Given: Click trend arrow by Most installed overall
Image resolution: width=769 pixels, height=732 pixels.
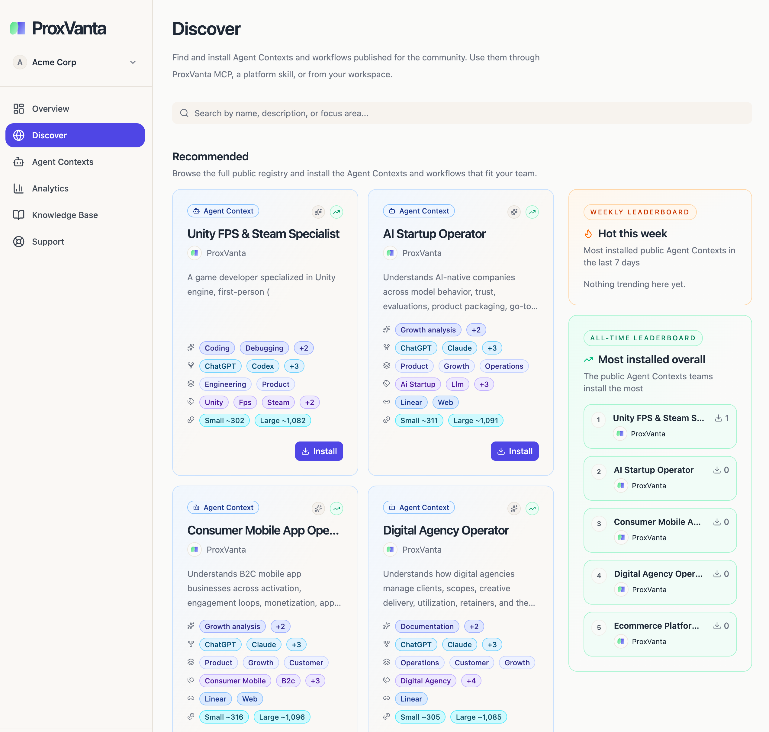Looking at the screenshot, I should (x=589, y=359).
